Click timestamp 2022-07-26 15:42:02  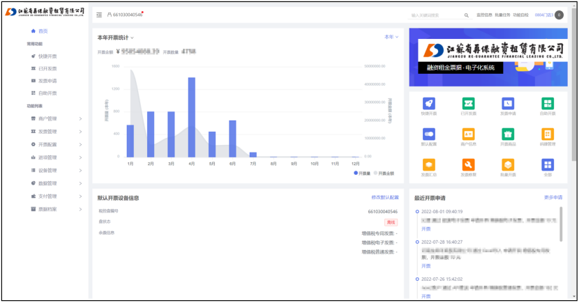[442, 279]
